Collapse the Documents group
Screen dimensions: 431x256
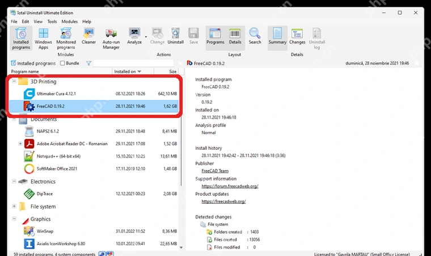point(14,119)
